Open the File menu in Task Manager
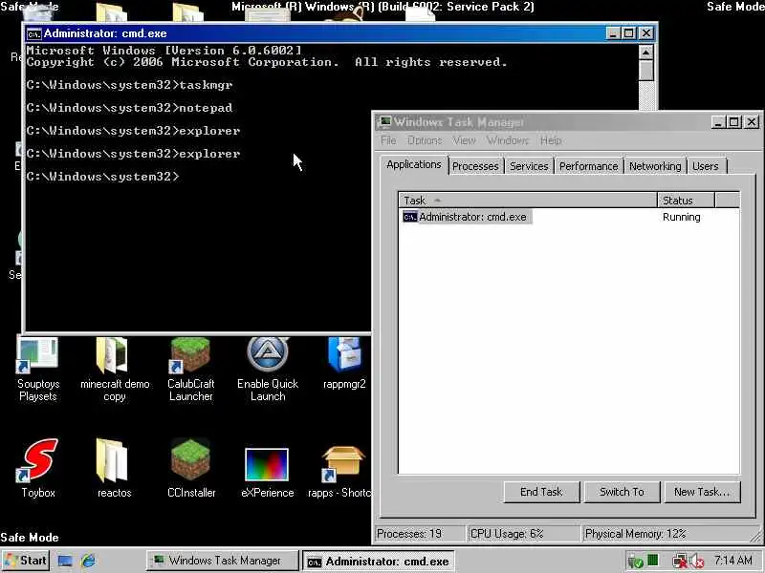 point(388,140)
